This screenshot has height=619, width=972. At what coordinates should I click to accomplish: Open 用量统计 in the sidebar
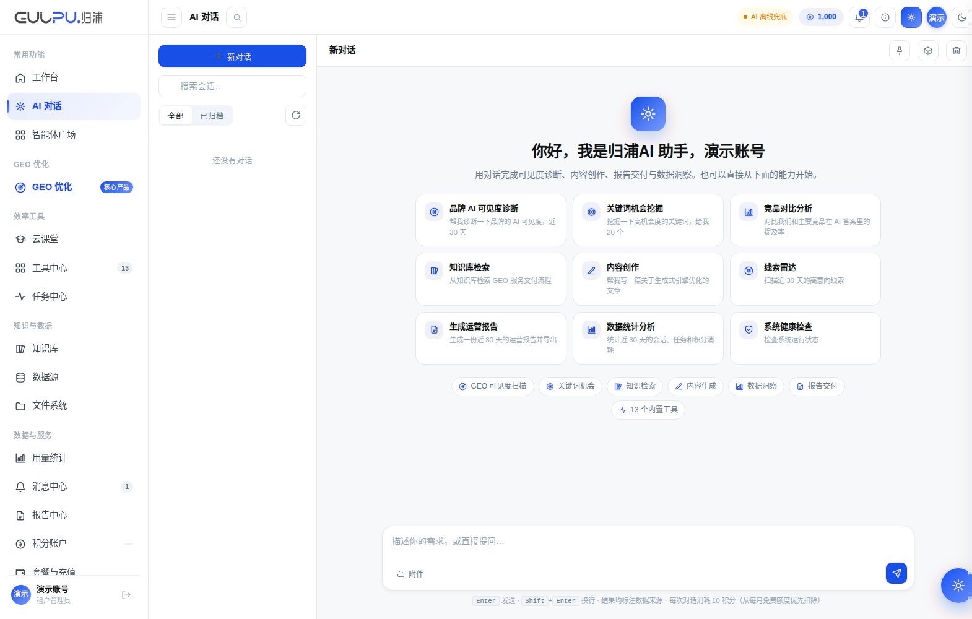point(74,458)
